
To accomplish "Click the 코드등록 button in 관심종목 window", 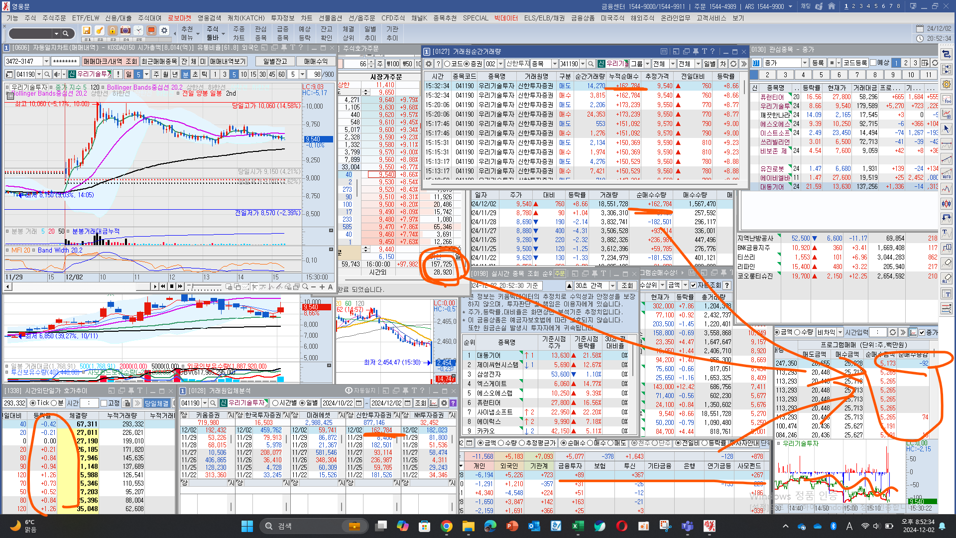I will coord(855,63).
